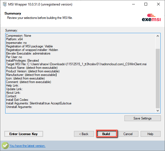
Task: Save Settings of the current configuration
Action: click(143, 118)
